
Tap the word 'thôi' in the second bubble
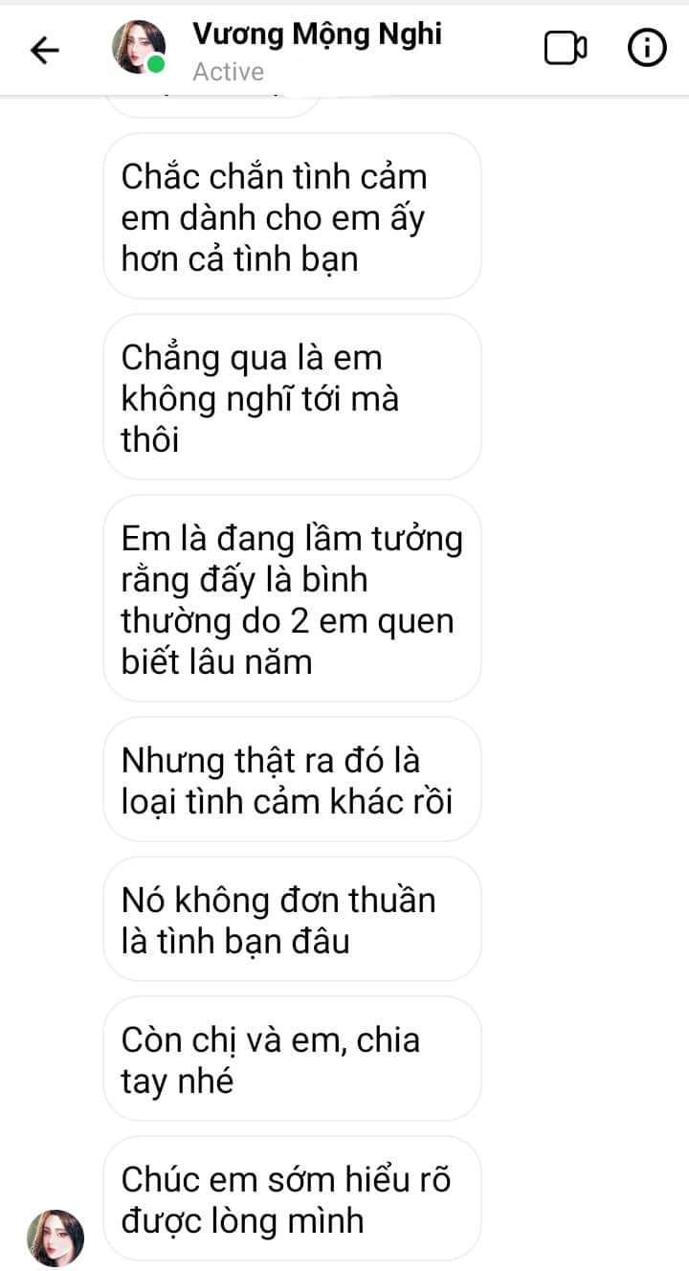coord(150,440)
